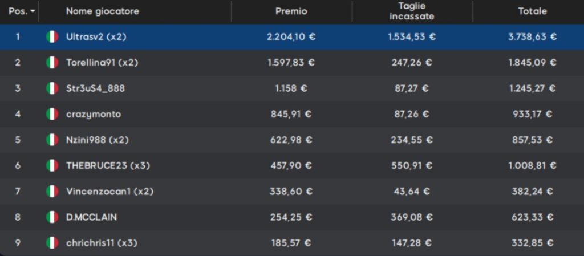The width and height of the screenshot is (584, 256).
Task: Toggle the Pos. column sort arrow
Action: (33, 11)
